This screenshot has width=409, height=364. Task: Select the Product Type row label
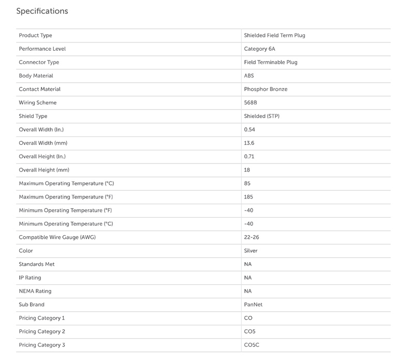point(36,36)
